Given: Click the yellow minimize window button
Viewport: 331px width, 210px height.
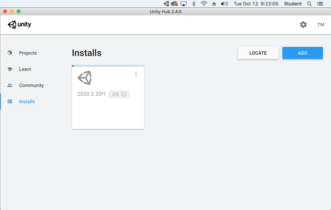Looking at the screenshot, I should (x=12, y=11).
